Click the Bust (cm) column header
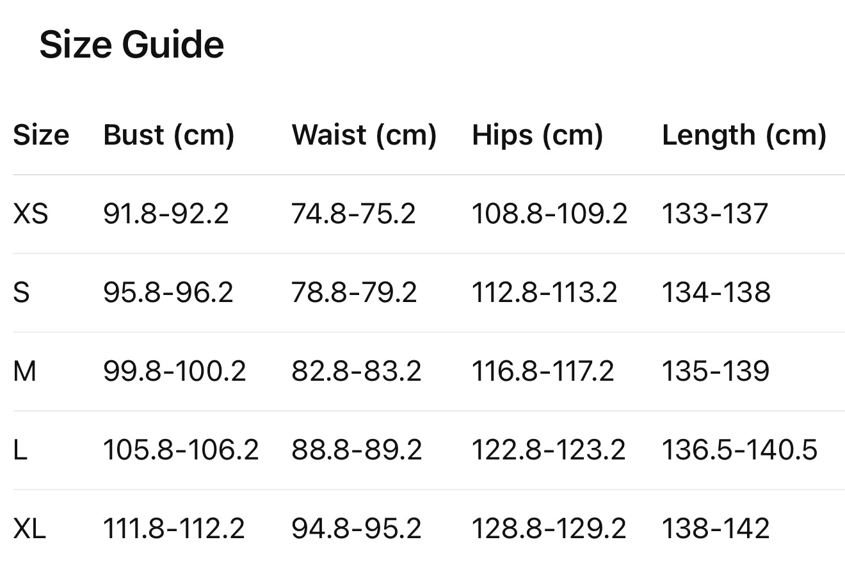845x574 pixels. click(x=168, y=135)
